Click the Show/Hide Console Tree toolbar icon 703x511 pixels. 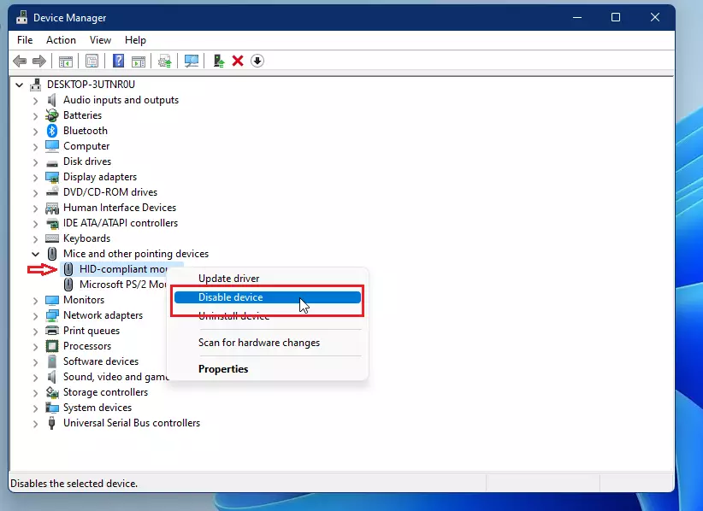(66, 61)
